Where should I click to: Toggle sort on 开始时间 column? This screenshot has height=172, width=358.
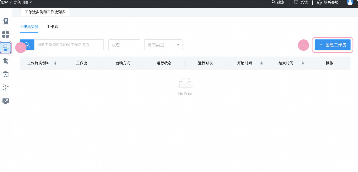[262, 63]
